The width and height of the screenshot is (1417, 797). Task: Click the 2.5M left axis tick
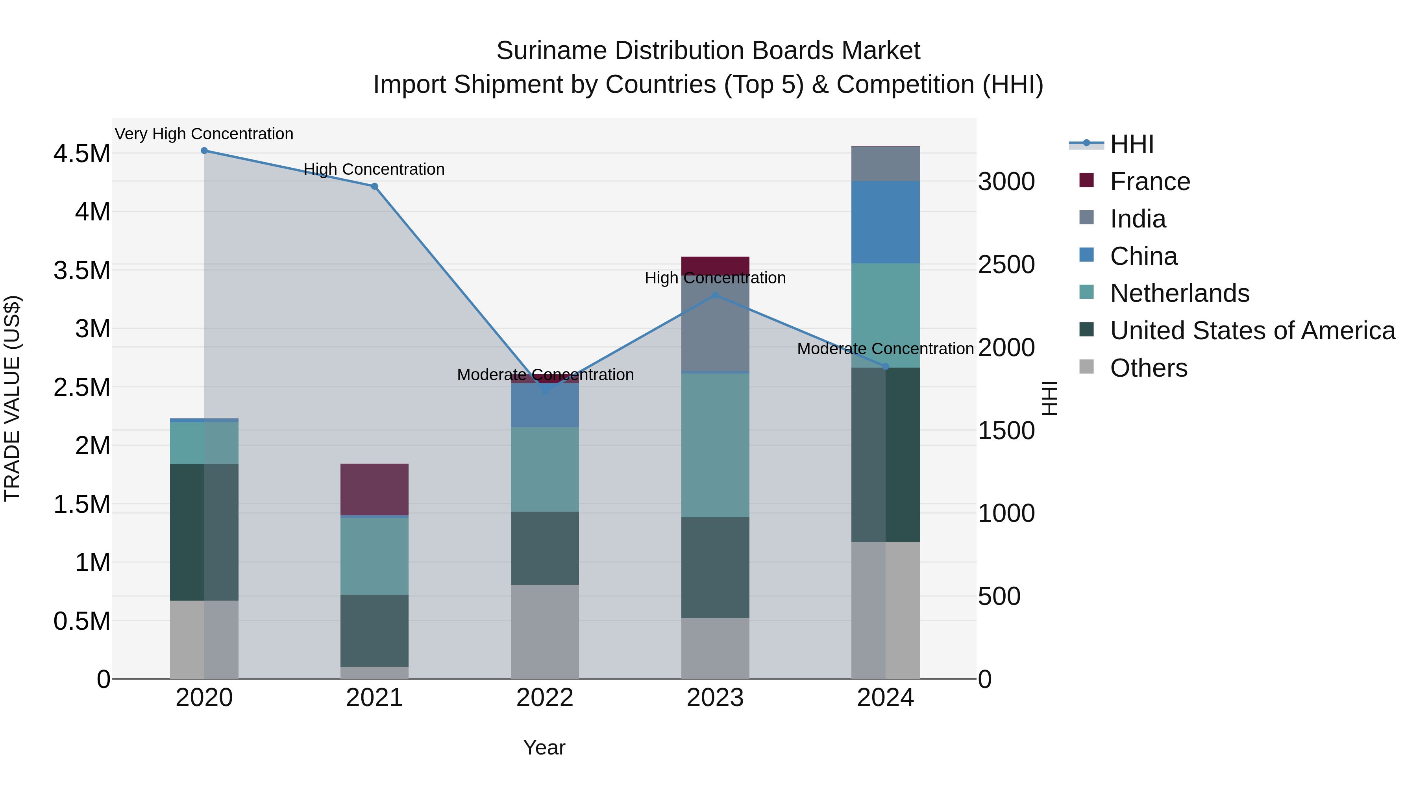pyautogui.click(x=82, y=387)
